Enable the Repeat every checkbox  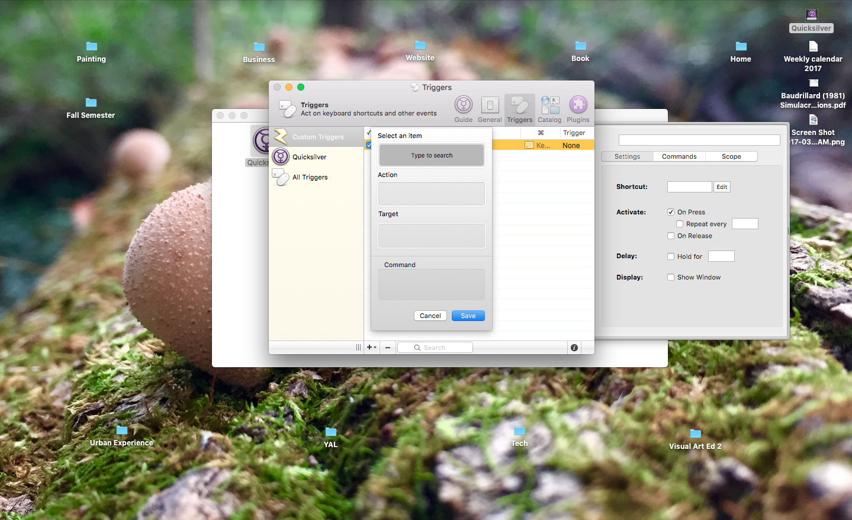[680, 224]
